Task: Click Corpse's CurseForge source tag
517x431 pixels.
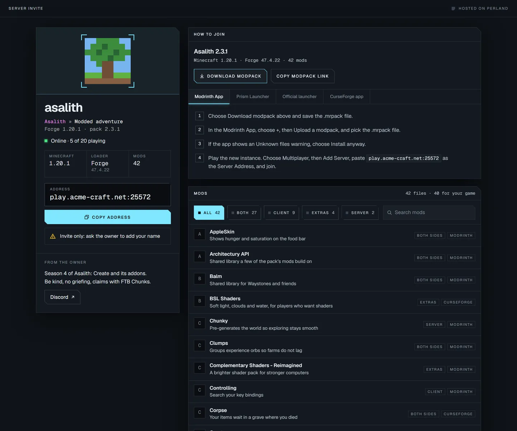Action: pyautogui.click(x=458, y=414)
